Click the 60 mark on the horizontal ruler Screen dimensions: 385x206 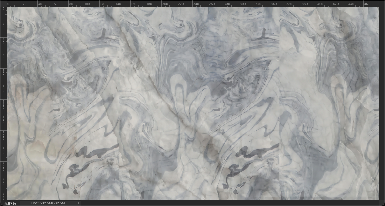[55, 4]
